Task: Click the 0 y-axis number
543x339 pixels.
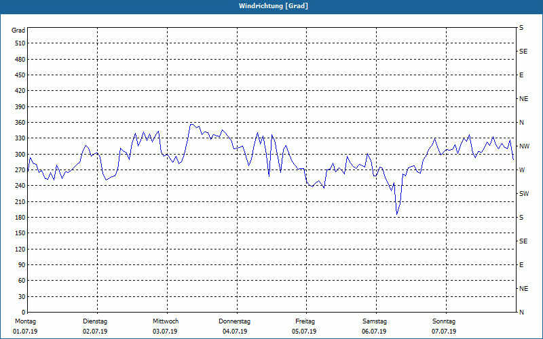Action: coord(24,313)
